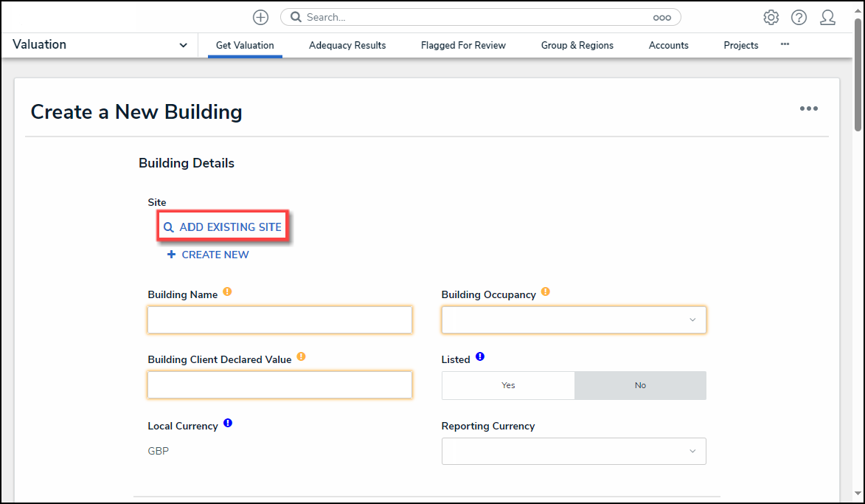Viewport: 865px width, 504px height.
Task: Click Building Client Declared Value info icon
Action: pos(301,356)
